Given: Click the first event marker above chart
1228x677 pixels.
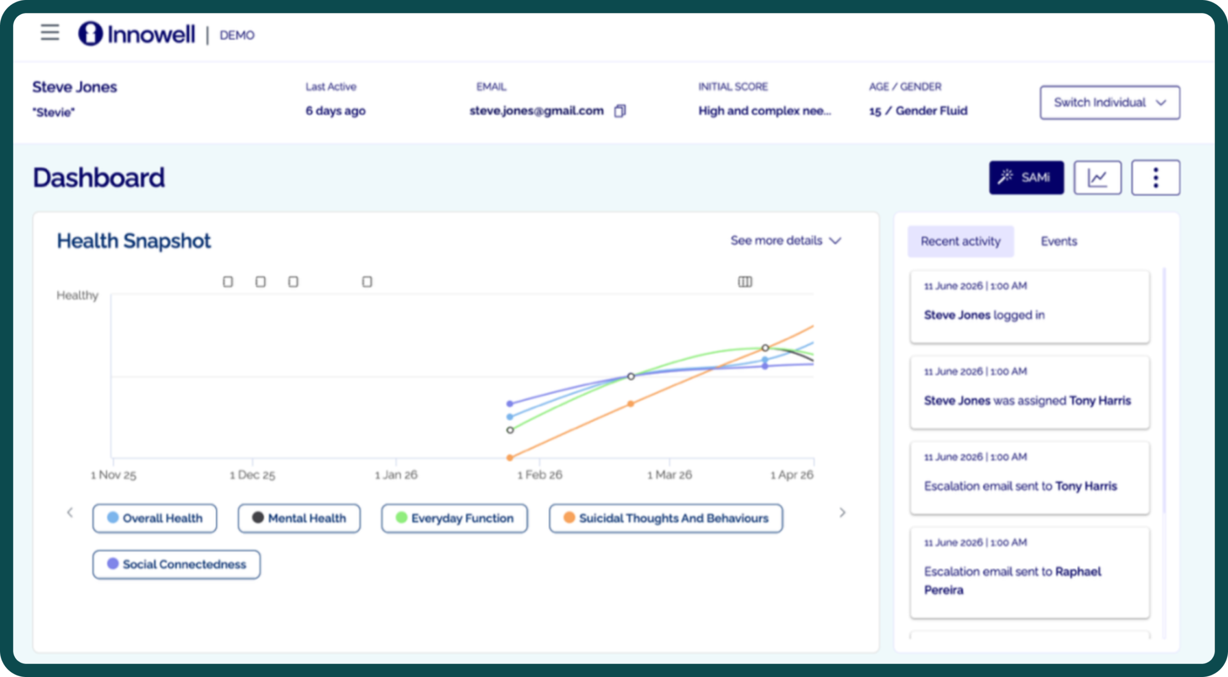Looking at the screenshot, I should pos(228,281).
